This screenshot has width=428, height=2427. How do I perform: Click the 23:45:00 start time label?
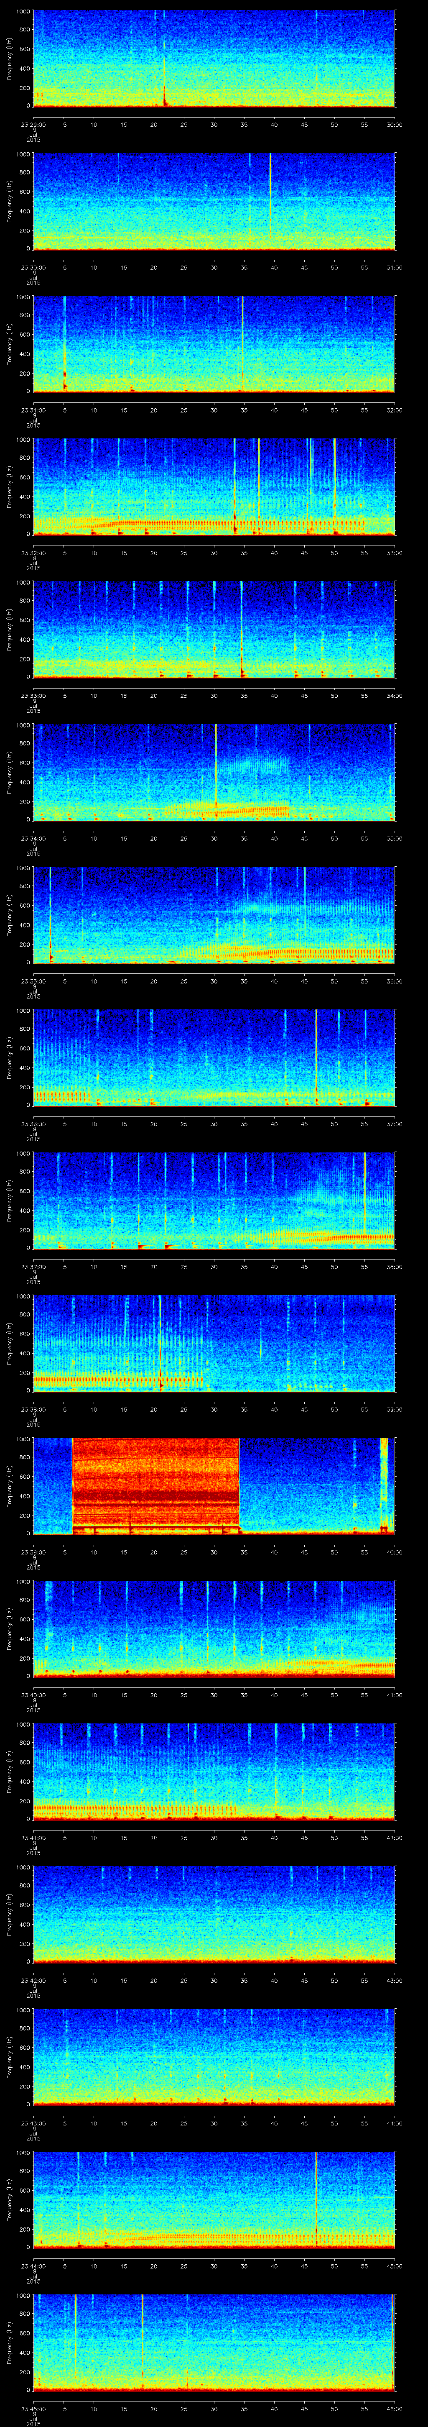[33, 2408]
